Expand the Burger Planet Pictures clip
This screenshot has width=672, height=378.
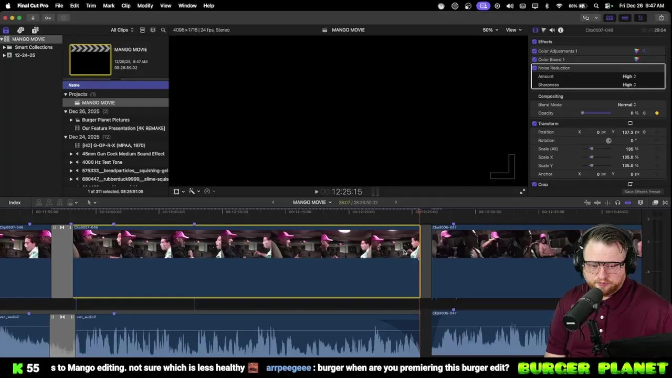point(71,120)
